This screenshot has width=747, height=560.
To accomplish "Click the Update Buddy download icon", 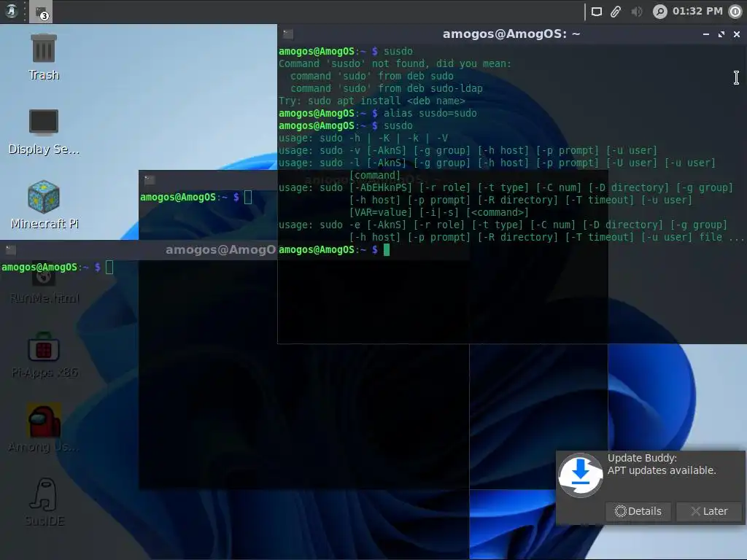I will tap(580, 475).
